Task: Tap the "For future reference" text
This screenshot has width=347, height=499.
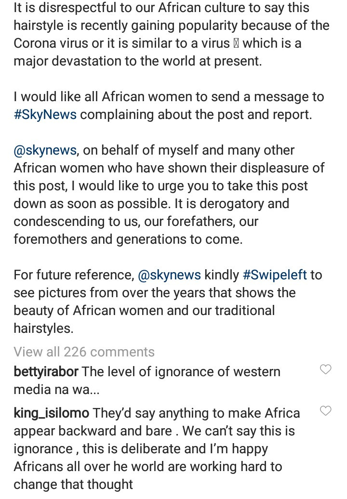Action: tap(74, 275)
